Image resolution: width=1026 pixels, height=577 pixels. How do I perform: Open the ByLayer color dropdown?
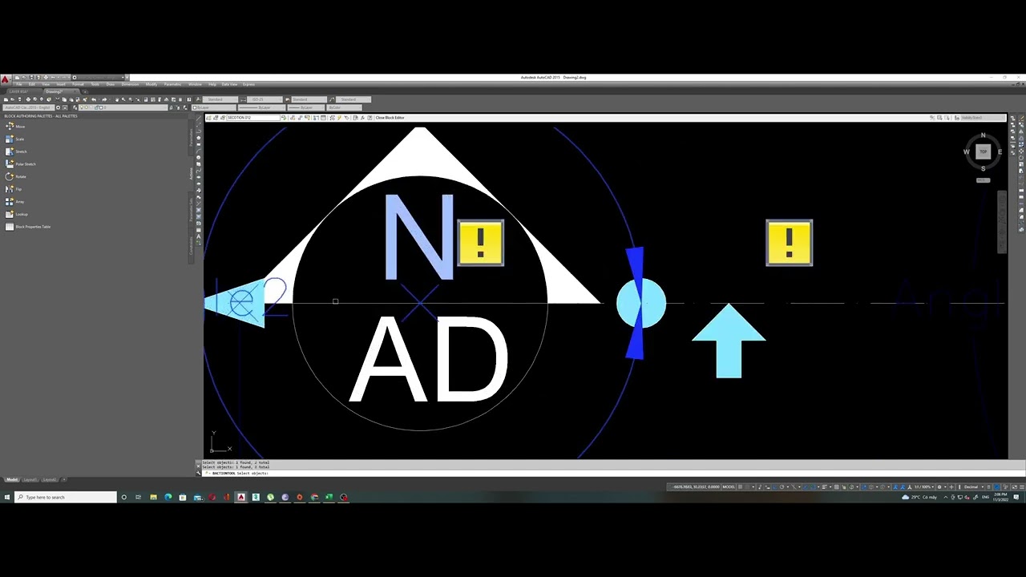click(213, 107)
